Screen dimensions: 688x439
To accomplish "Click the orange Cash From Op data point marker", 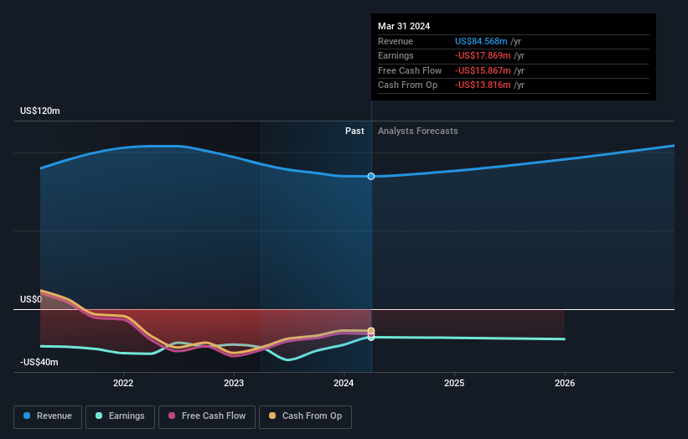I will [x=371, y=331].
